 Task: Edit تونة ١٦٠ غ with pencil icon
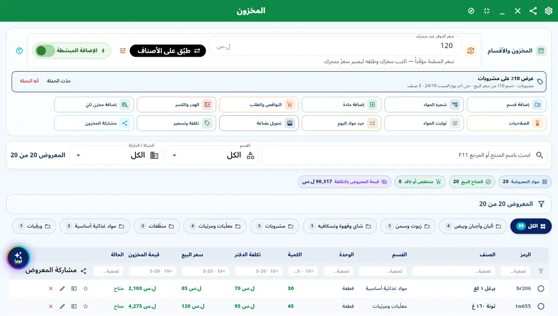[62, 306]
